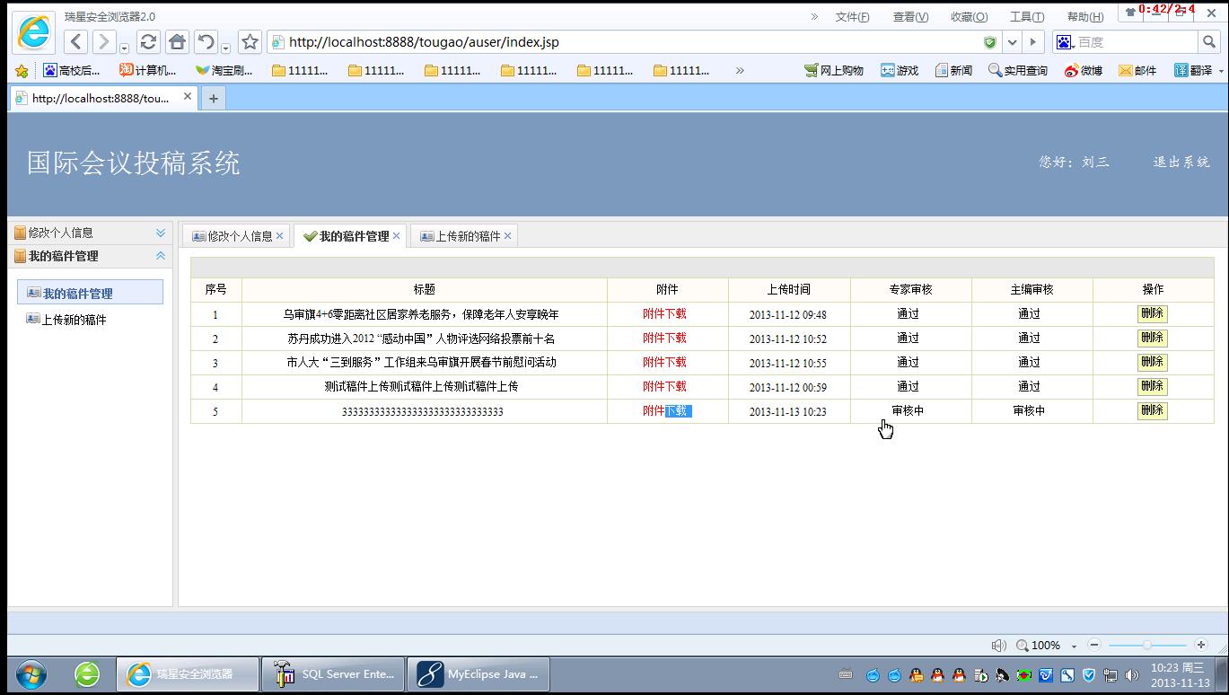The height and width of the screenshot is (695, 1229).
Task: Click the undo close tab icon
Action: (206, 41)
